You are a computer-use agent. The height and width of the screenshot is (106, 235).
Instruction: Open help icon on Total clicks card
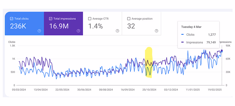[39, 31]
